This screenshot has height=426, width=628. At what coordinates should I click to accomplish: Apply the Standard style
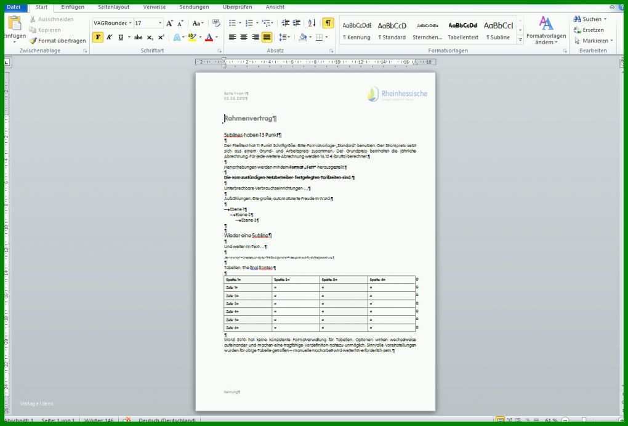click(392, 31)
